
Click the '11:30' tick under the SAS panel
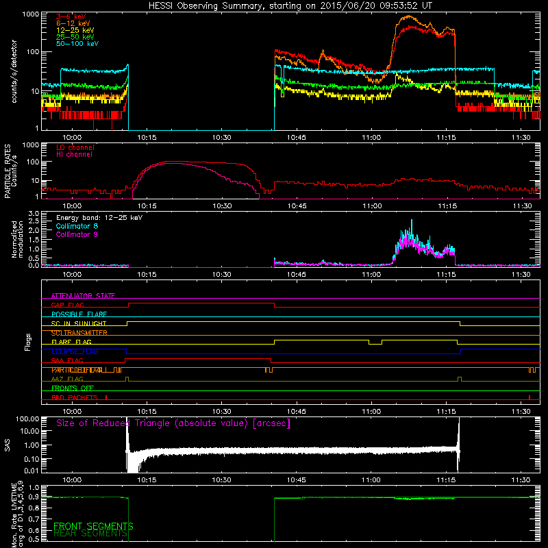click(x=521, y=480)
